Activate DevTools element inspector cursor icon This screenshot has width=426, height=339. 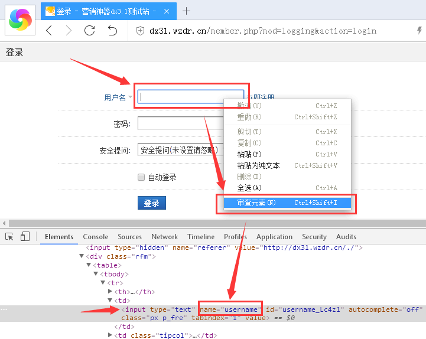[9, 237]
